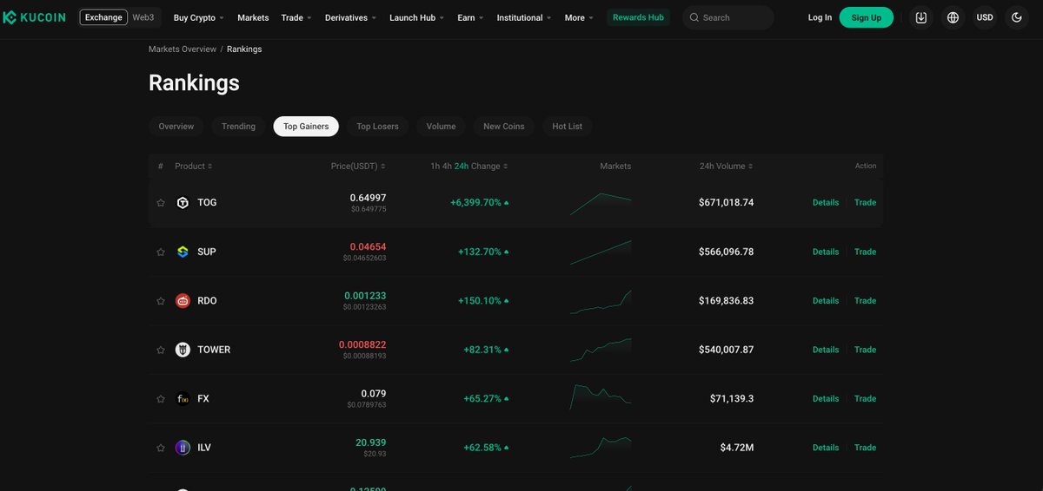Expand the Trade menu

point(296,17)
